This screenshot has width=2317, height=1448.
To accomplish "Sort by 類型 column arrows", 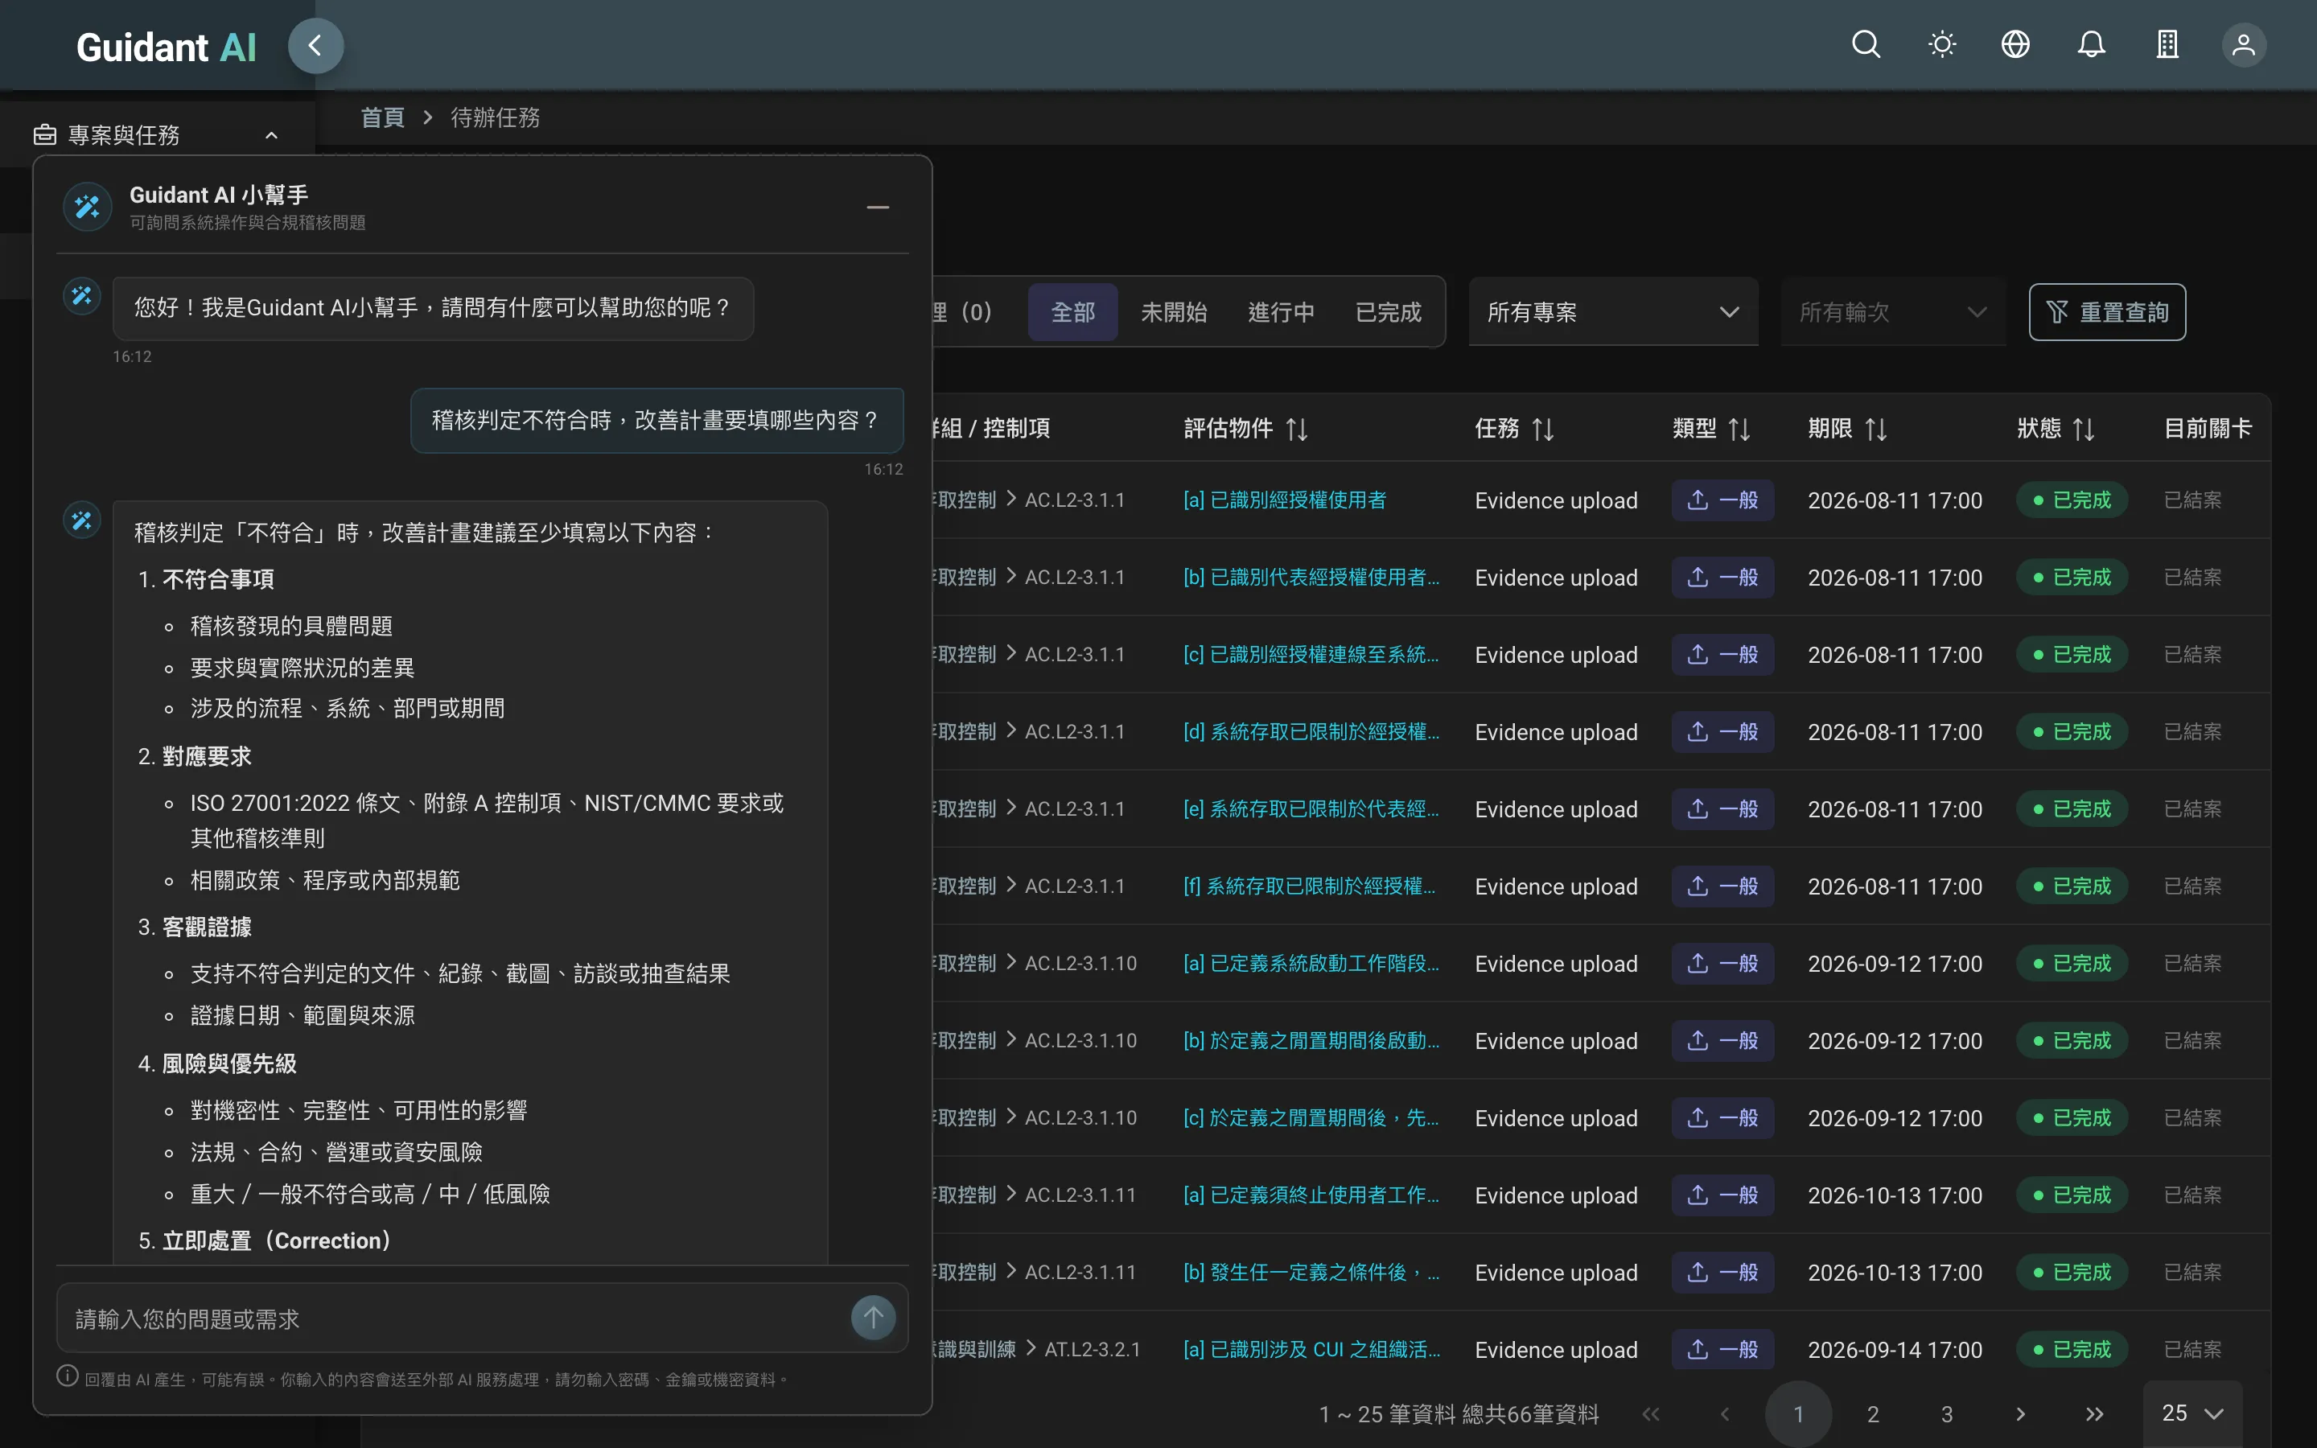I will (1739, 429).
